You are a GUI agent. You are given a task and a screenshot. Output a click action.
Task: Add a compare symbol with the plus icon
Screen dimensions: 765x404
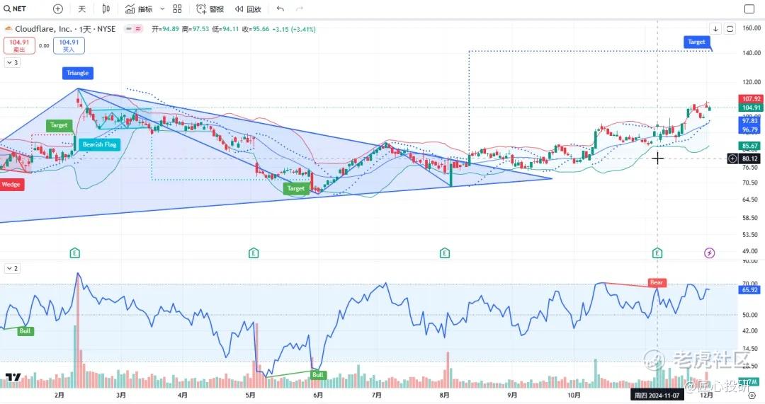[58, 8]
